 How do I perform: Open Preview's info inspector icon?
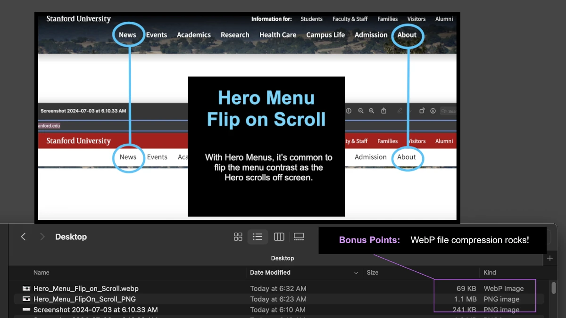coord(349,111)
